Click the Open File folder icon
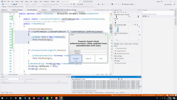Viewport: 177px width, 100px height. [x=12, y=4]
